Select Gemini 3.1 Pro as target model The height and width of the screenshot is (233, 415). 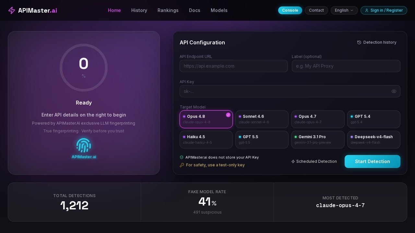click(318, 139)
